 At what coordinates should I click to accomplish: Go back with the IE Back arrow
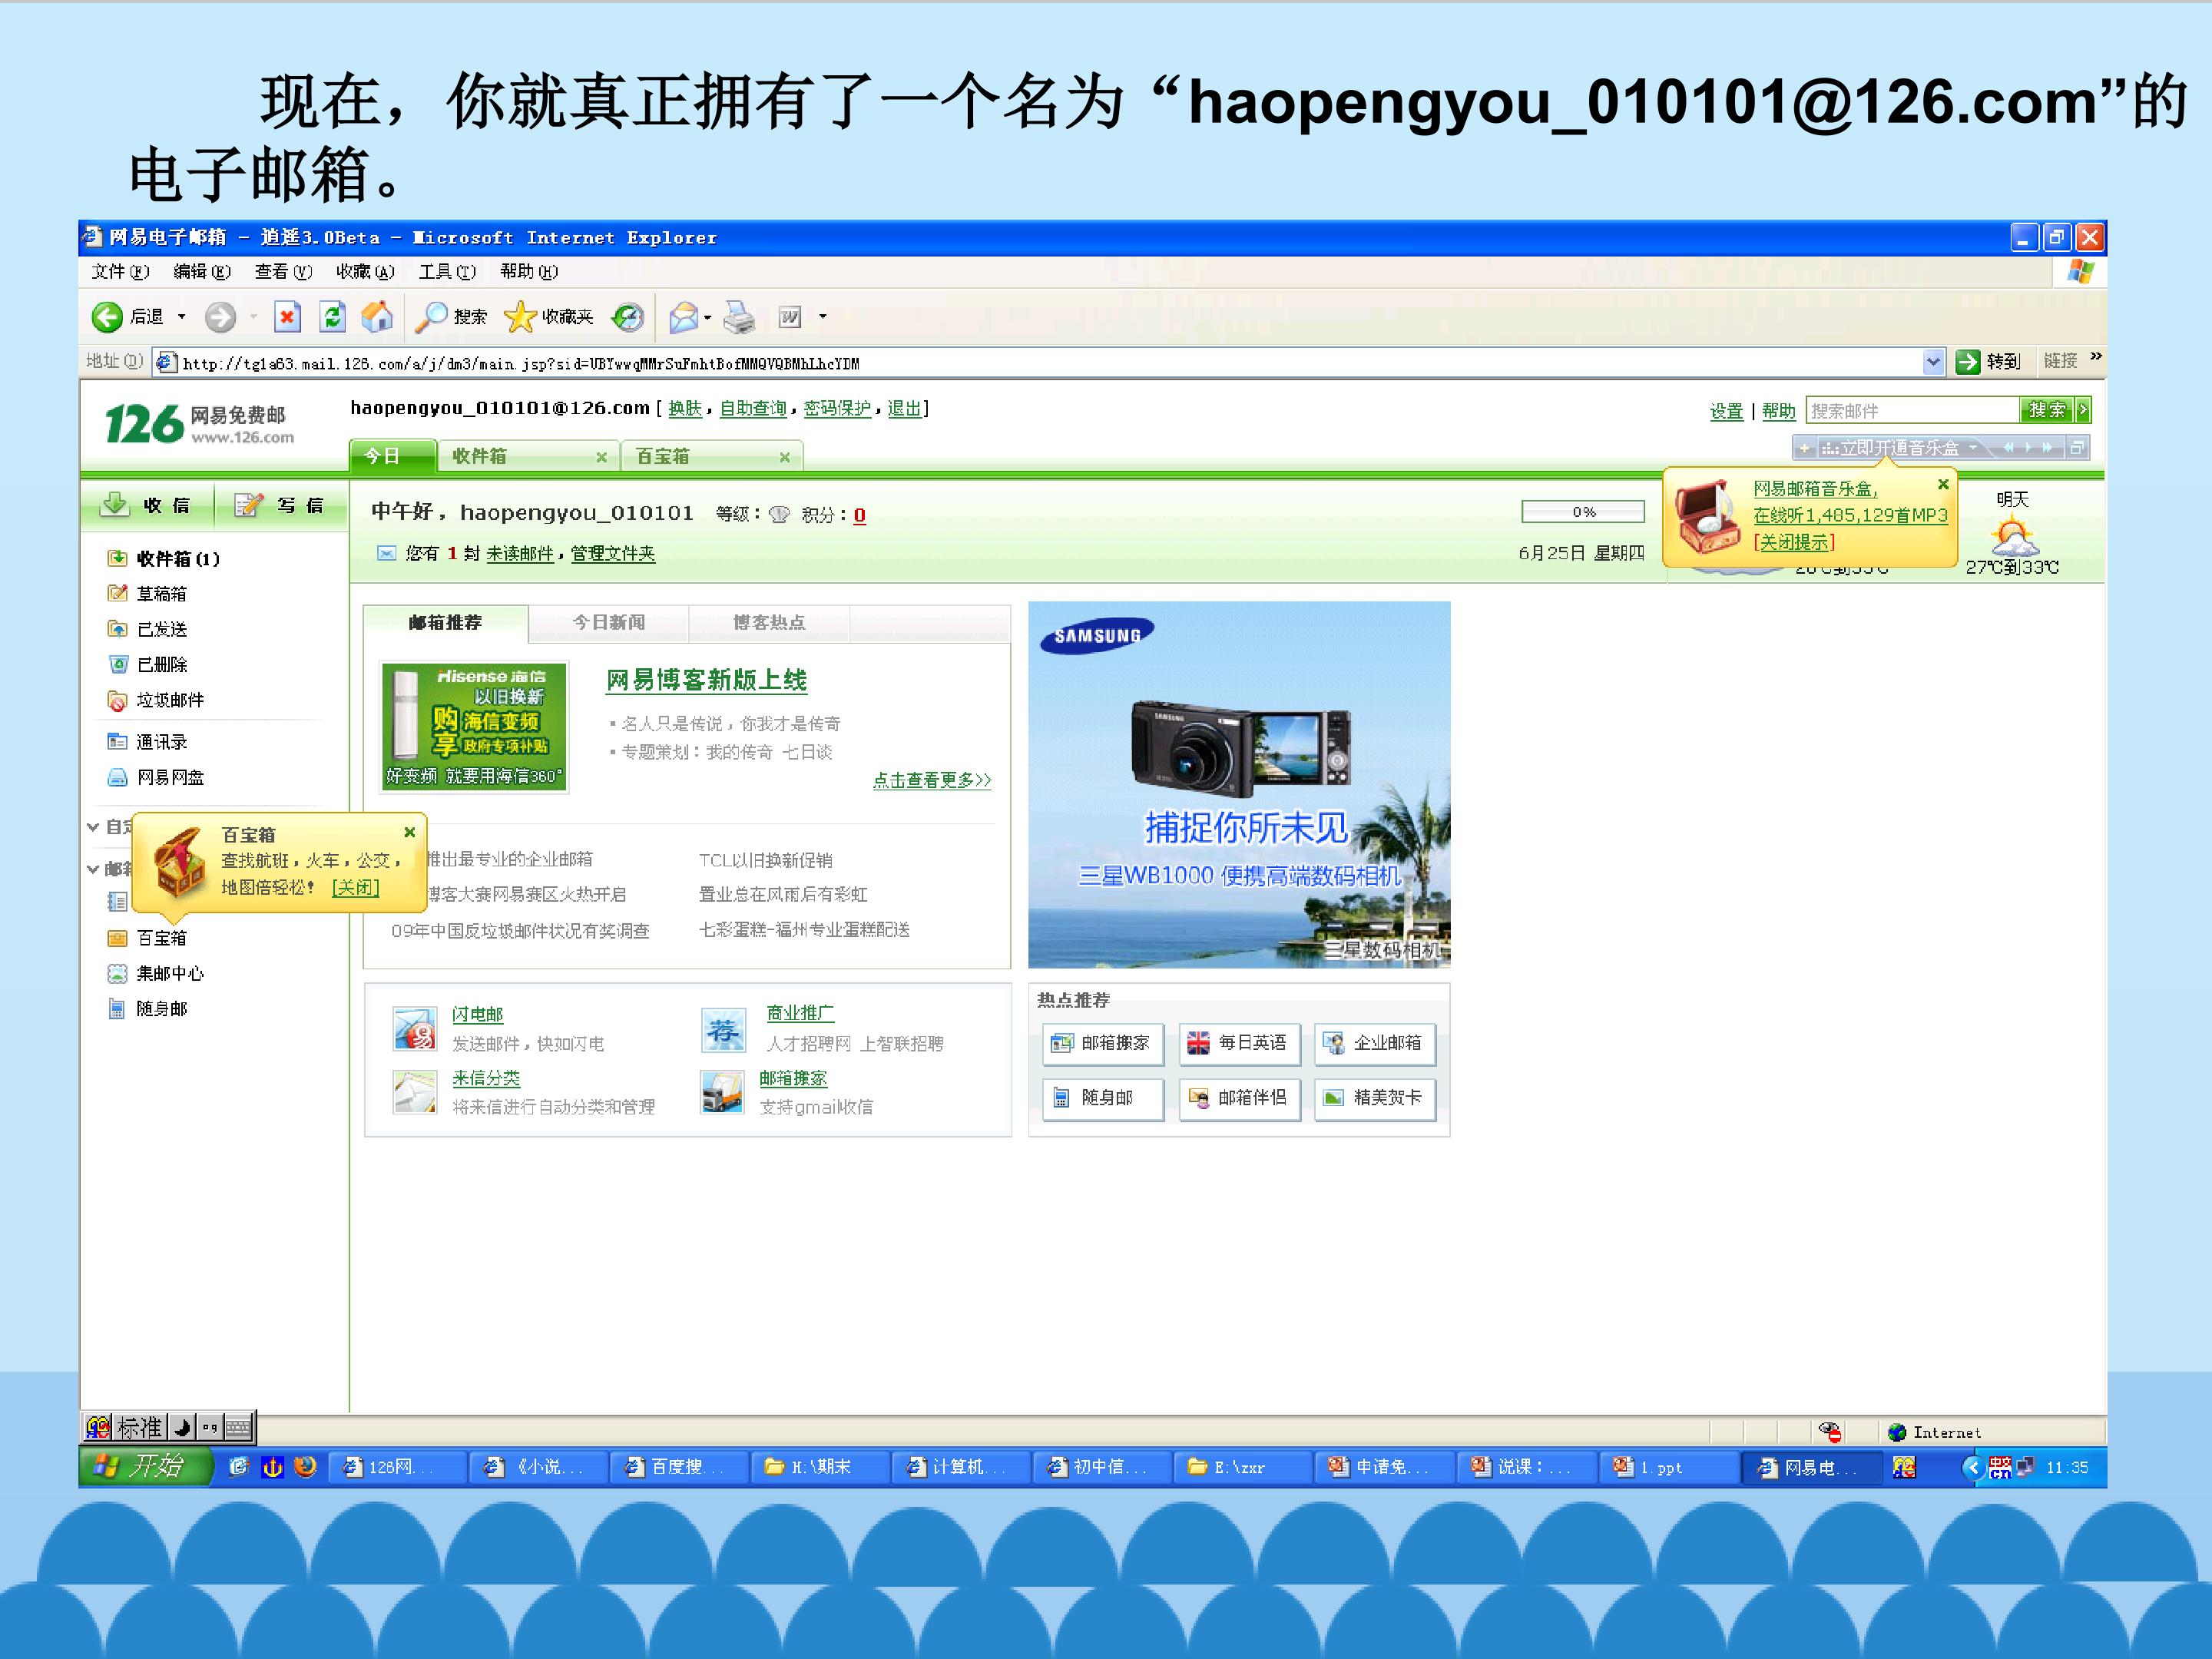107,317
